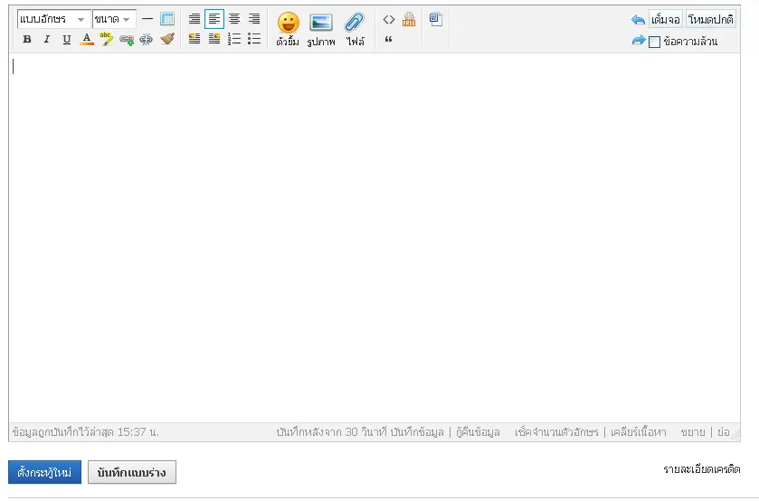Float image right icon

[214, 39]
